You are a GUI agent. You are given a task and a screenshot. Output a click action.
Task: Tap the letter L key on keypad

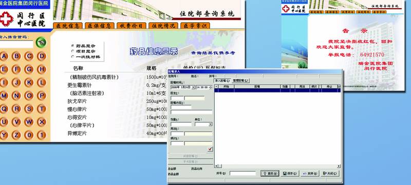click(42, 83)
